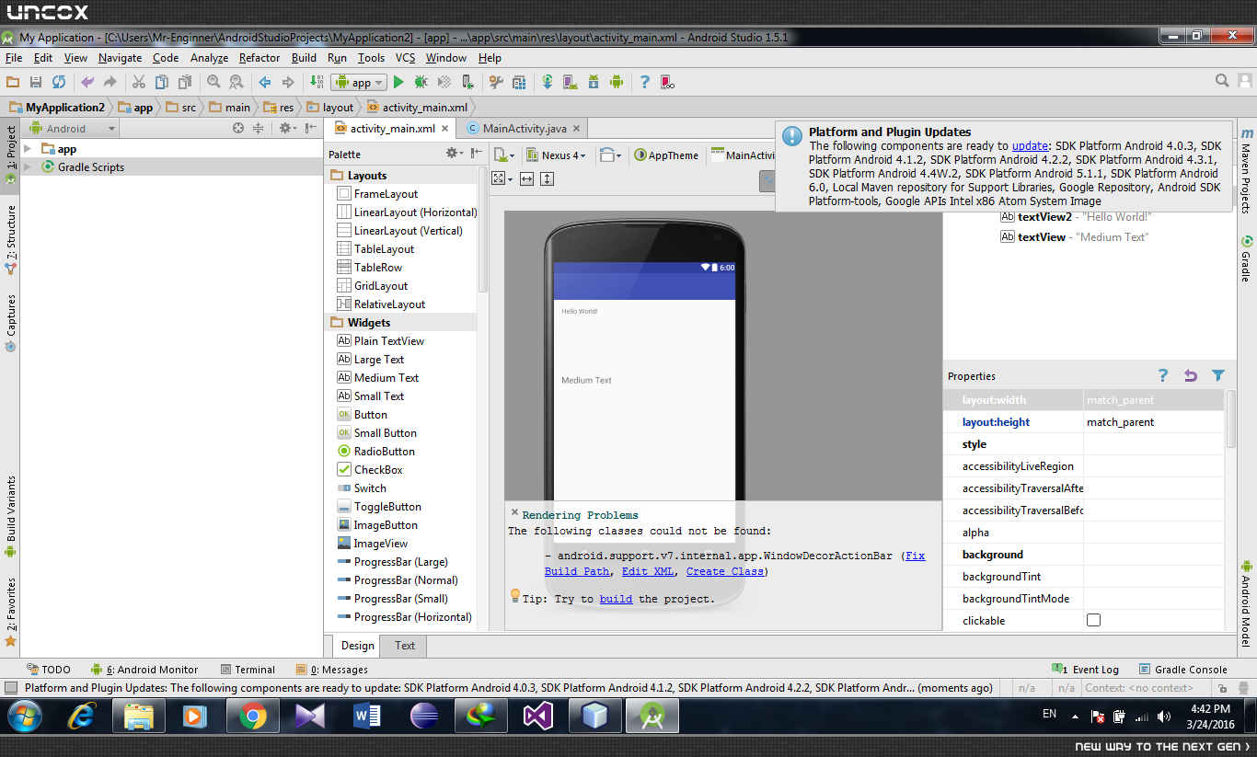
Task: Pick ToggleButton widget from the Palette
Action: tap(379, 507)
